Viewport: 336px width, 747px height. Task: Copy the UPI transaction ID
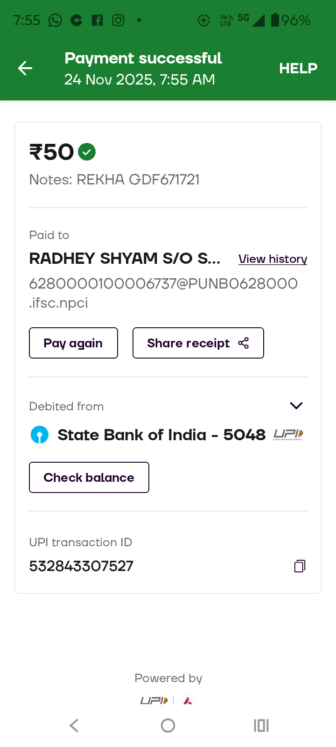pyautogui.click(x=300, y=566)
